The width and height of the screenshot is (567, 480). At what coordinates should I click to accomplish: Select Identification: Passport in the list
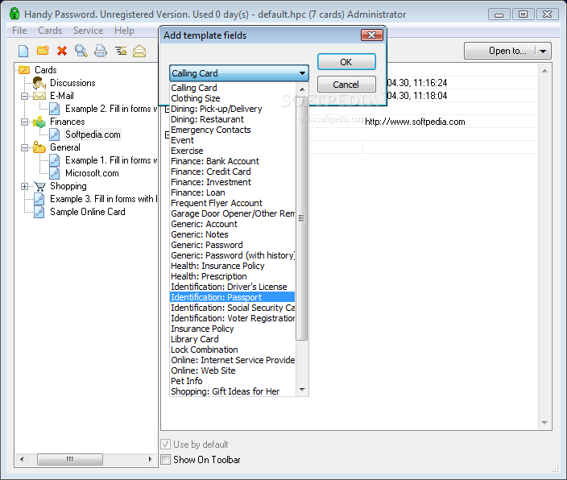click(232, 297)
